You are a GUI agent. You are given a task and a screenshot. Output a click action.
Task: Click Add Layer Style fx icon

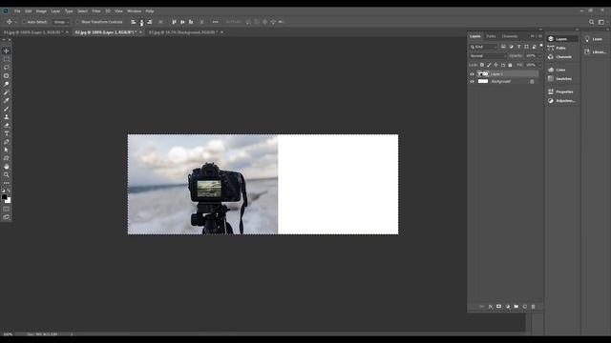tap(490, 307)
